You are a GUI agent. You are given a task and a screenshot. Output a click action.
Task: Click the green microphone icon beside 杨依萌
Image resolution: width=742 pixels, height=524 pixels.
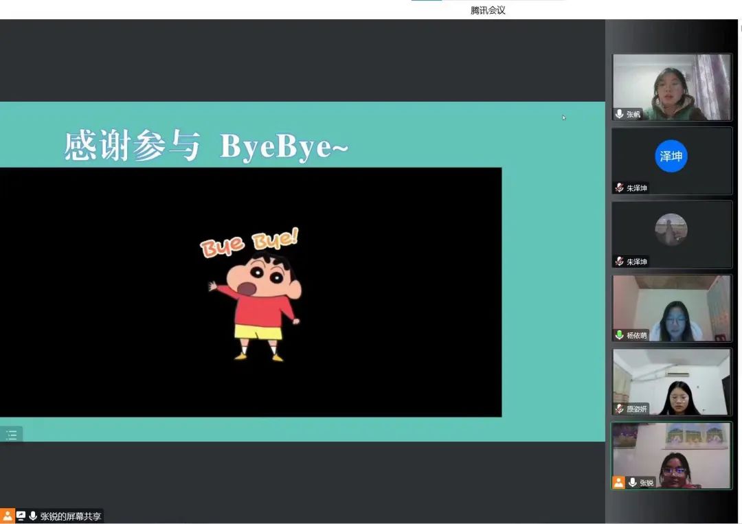pyautogui.click(x=620, y=335)
